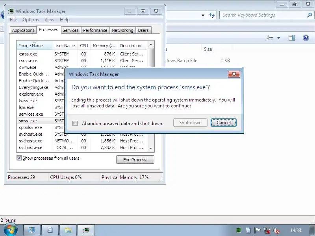315x236 pixels.
Task: Click the Explorer change view icon
Action: [x=270, y=38]
